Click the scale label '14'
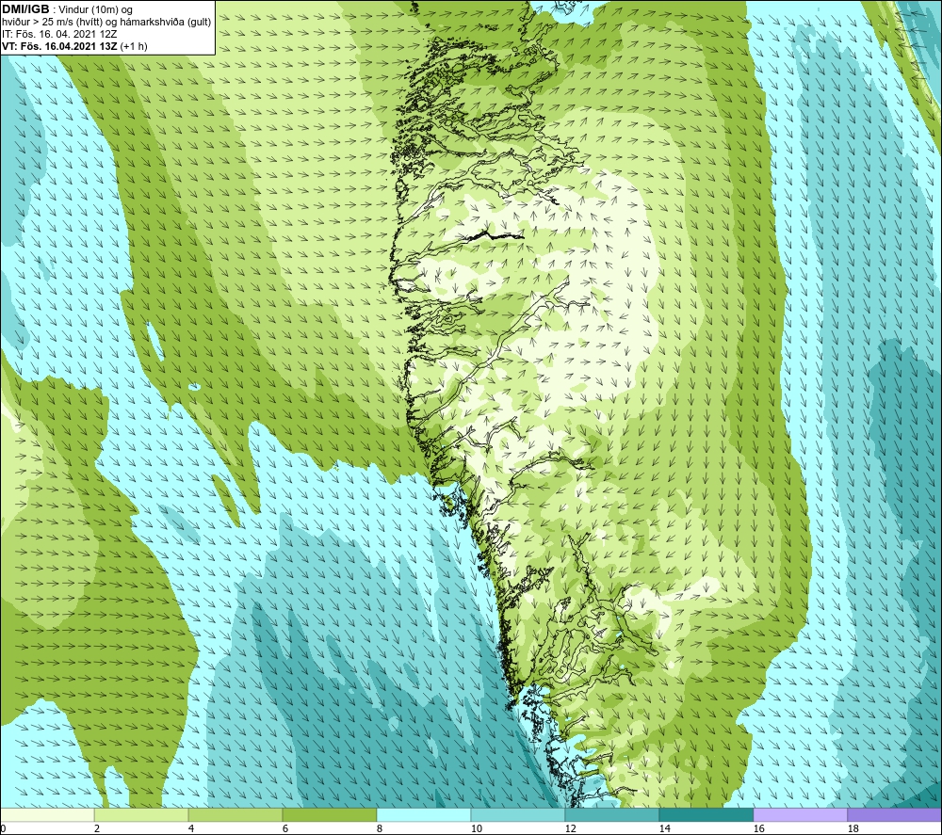Image resolution: width=942 pixels, height=835 pixels. point(664,829)
